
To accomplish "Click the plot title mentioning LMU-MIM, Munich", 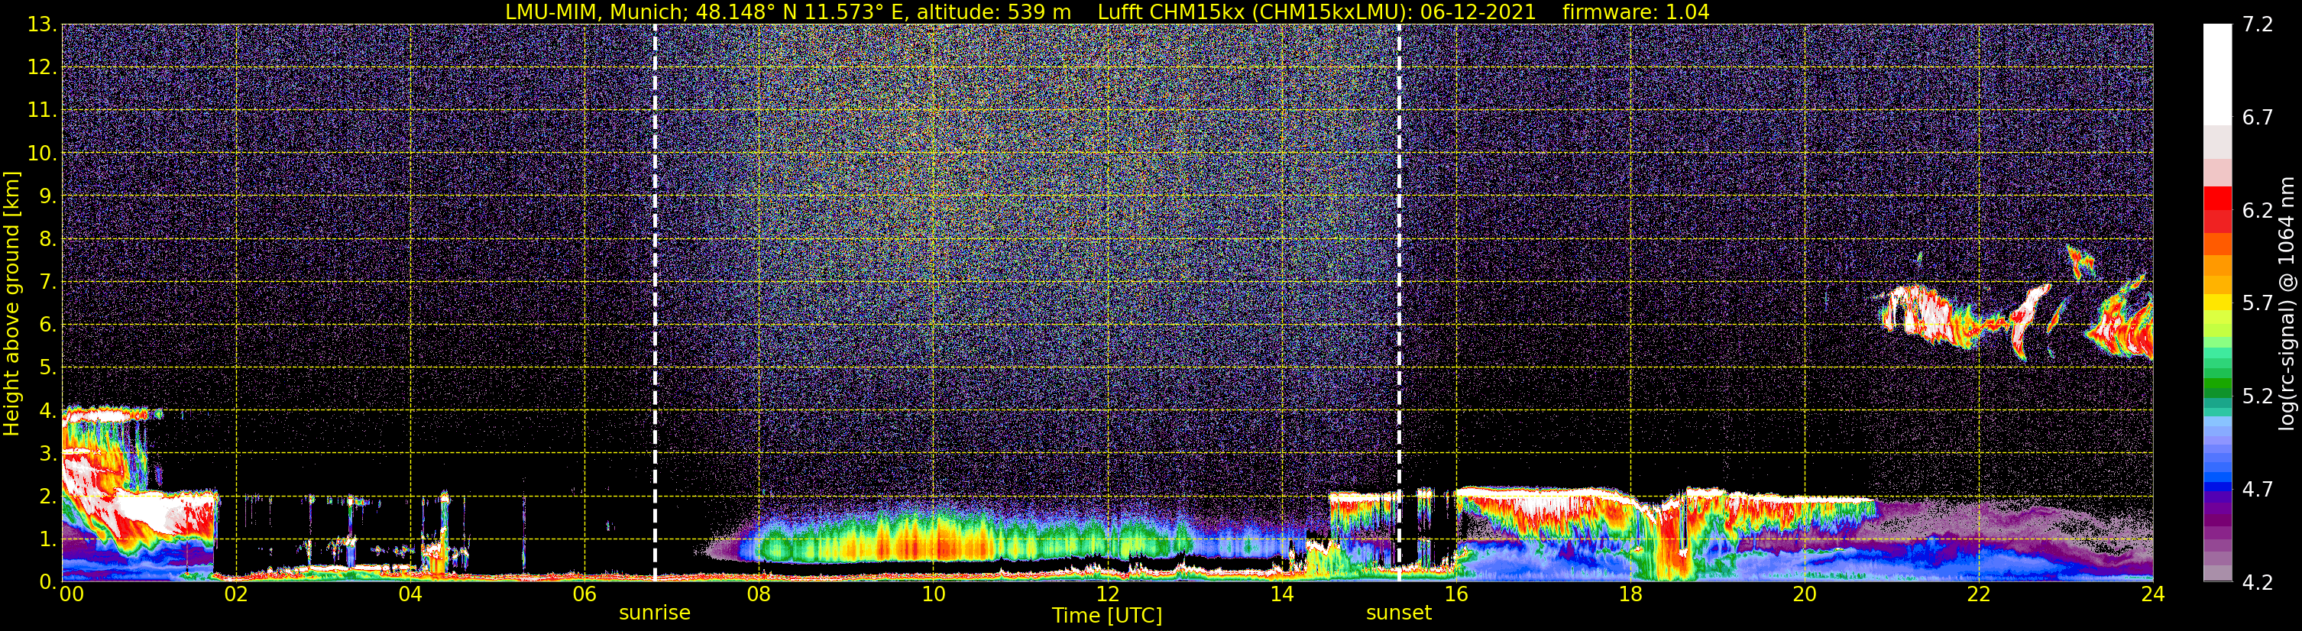I will tap(1107, 11).
